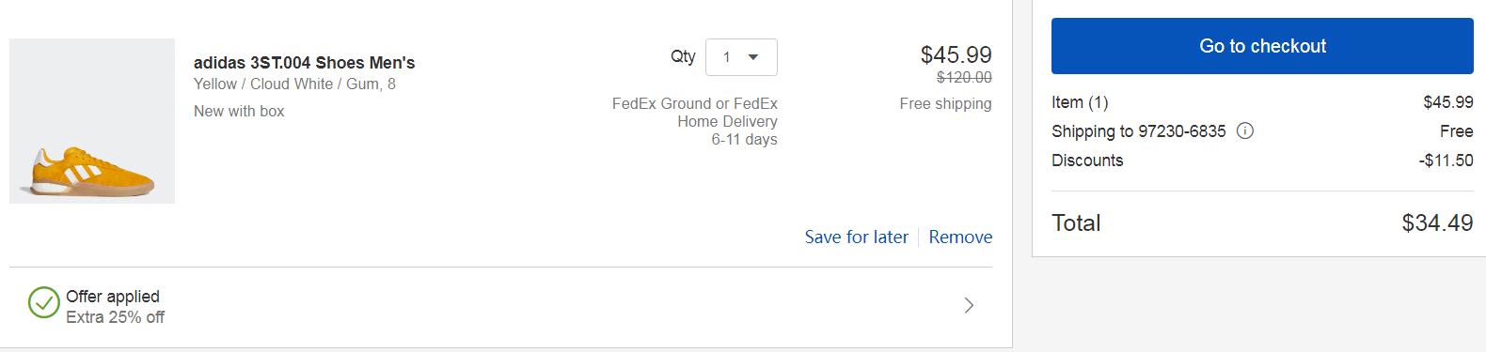
Task: Click Save for later link
Action: coord(857,237)
